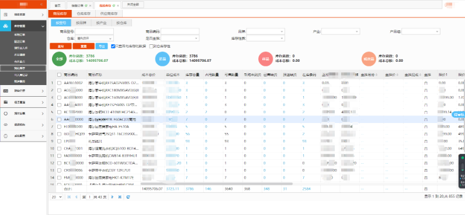Close the 我的库存 tab with its x

[118, 6]
